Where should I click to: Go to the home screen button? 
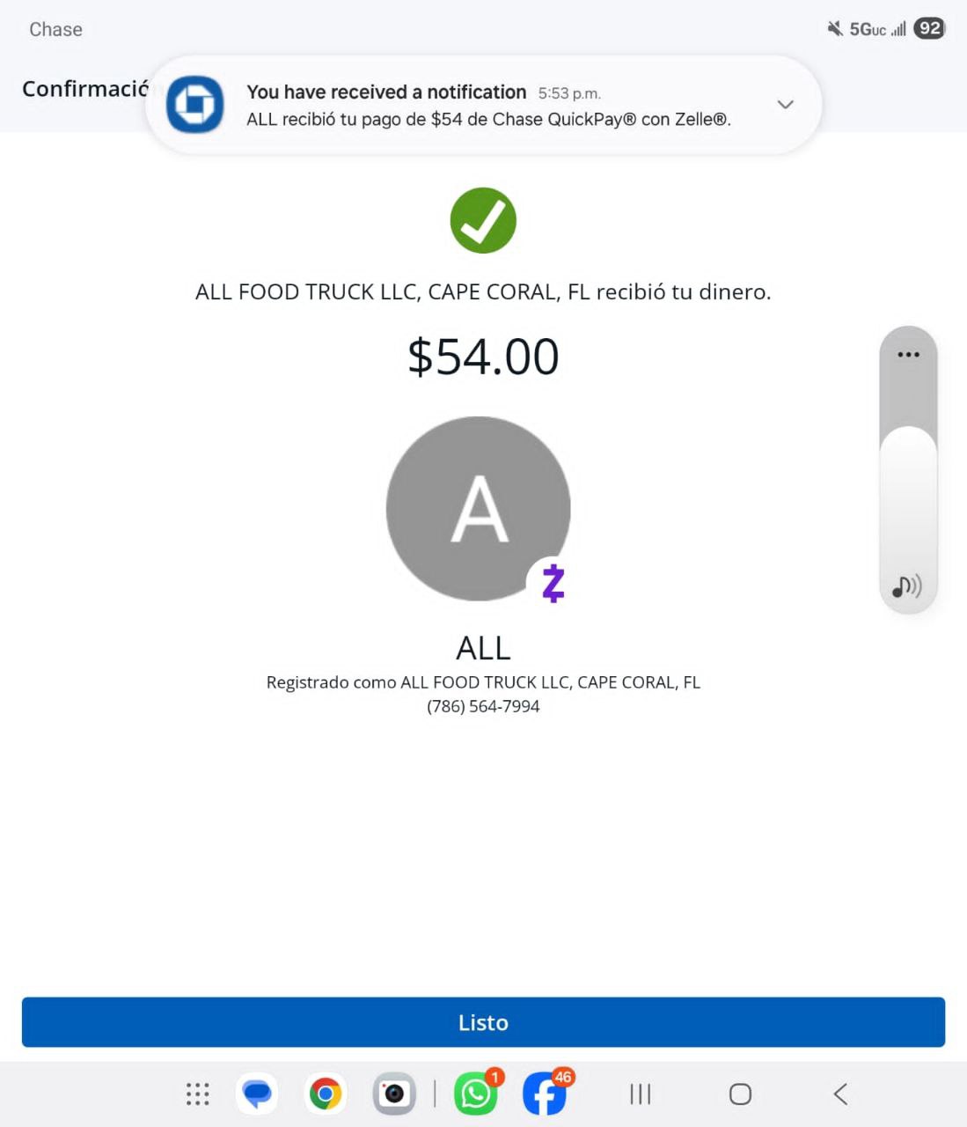740,1094
